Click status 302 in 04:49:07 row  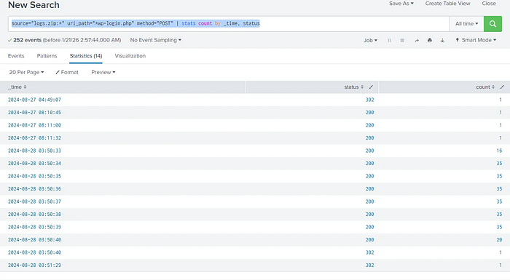click(370, 100)
